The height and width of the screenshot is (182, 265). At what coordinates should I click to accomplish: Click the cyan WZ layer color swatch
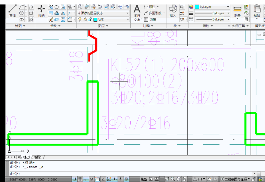[x=95, y=19]
